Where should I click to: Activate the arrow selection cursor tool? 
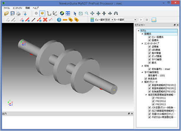pos(75,13)
